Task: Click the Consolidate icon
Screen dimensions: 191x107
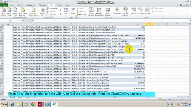Action: tap(117, 11)
